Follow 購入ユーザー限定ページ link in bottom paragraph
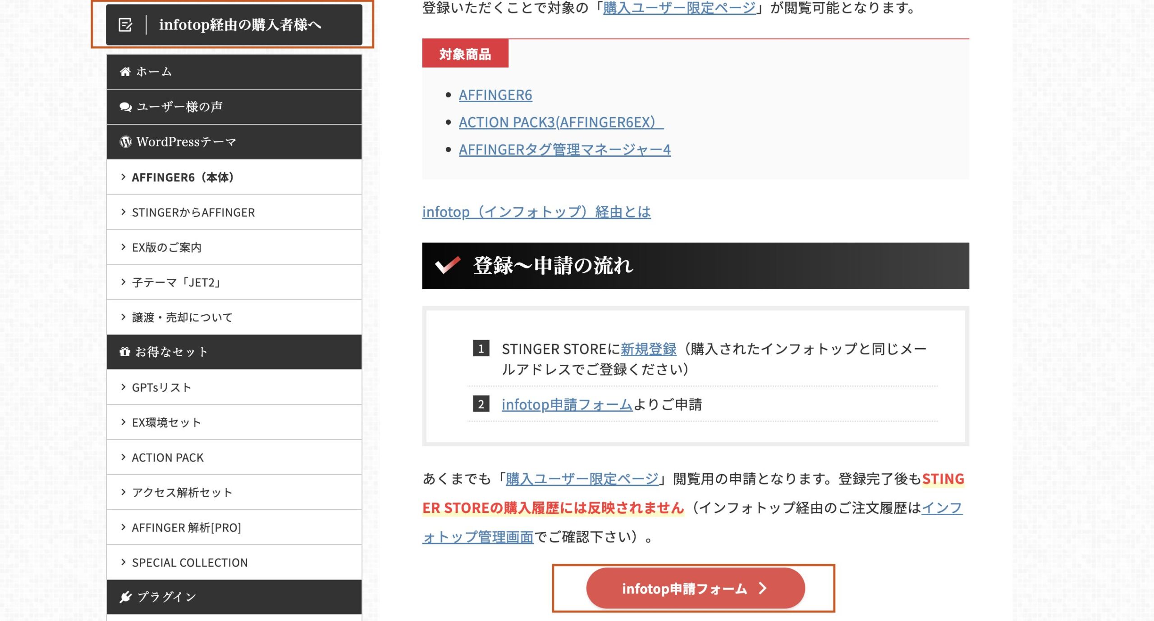This screenshot has width=1154, height=621. click(582, 479)
